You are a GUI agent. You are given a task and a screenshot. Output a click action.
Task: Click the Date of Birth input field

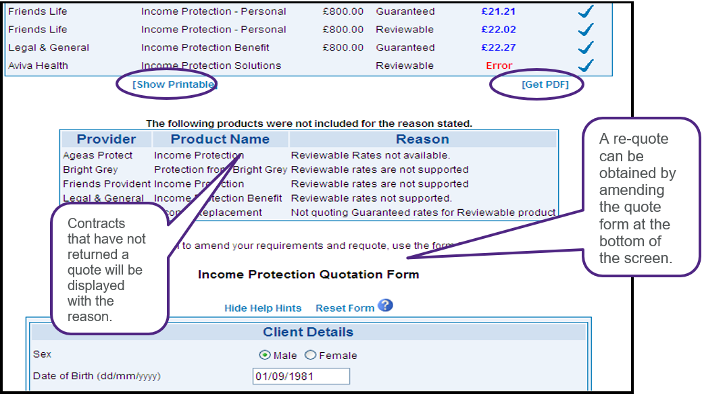click(x=301, y=376)
